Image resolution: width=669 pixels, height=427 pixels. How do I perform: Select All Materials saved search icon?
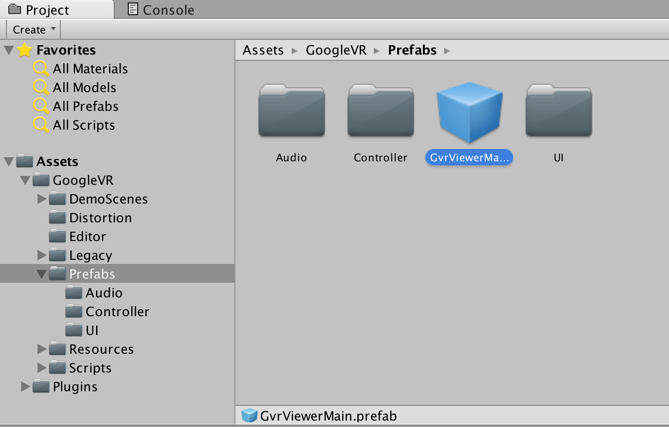click(x=41, y=68)
